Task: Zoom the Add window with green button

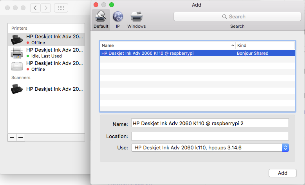Action: tap(112, 5)
